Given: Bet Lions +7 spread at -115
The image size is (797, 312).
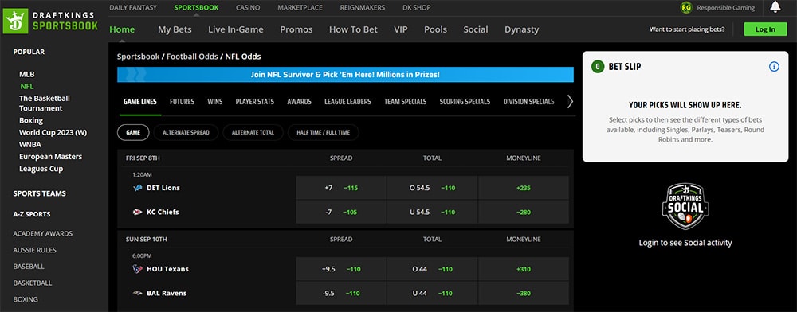Looking at the screenshot, I should pos(341,188).
